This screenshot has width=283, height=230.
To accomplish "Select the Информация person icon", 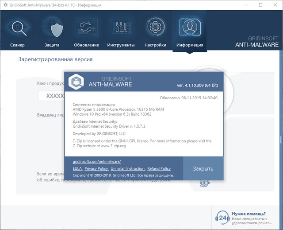I will click(190, 29).
